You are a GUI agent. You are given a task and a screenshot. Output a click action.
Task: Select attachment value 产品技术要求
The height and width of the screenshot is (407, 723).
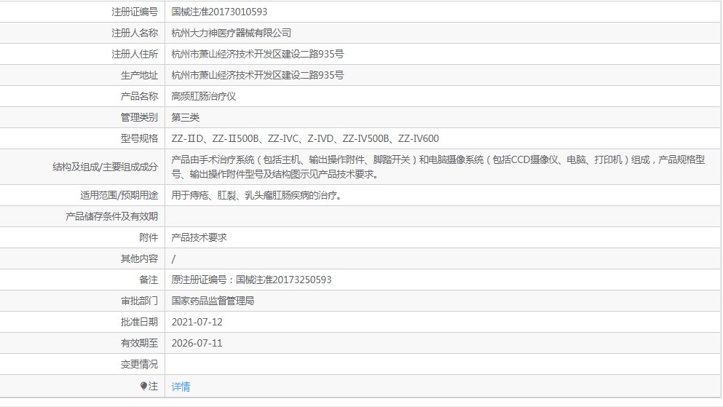(199, 237)
